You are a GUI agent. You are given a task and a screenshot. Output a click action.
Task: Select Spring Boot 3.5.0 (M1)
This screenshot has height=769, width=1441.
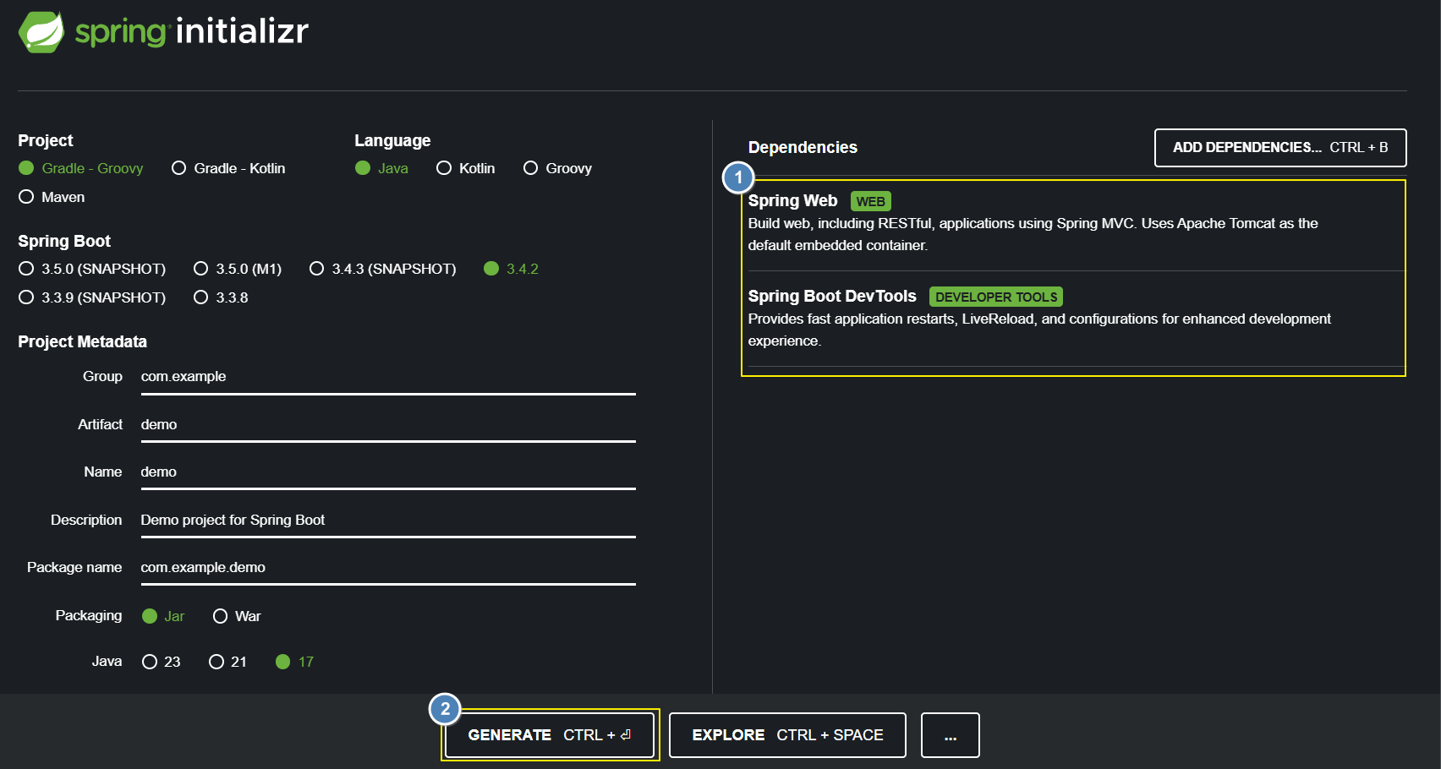(x=238, y=269)
